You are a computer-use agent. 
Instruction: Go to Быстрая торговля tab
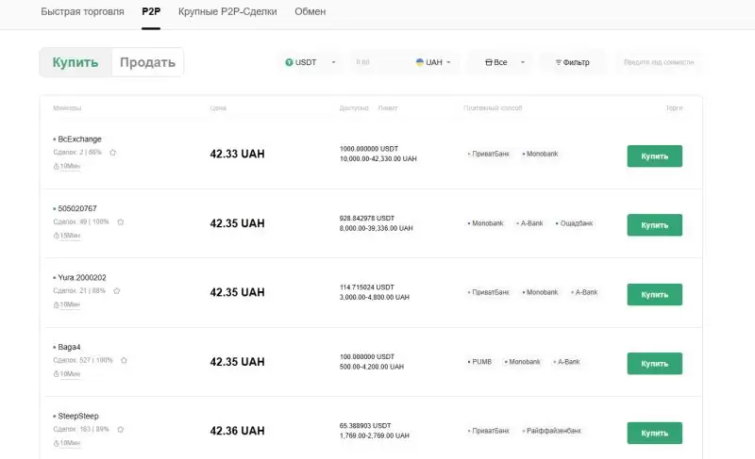coord(82,12)
